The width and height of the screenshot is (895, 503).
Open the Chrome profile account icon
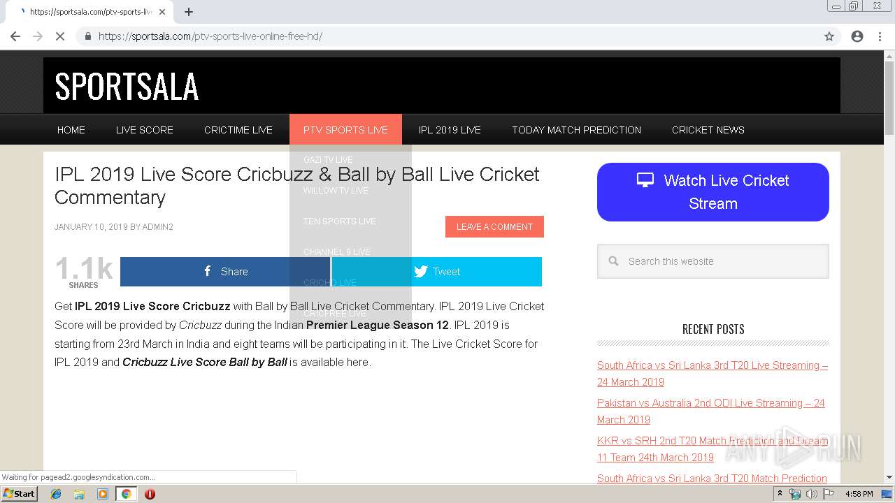[857, 36]
